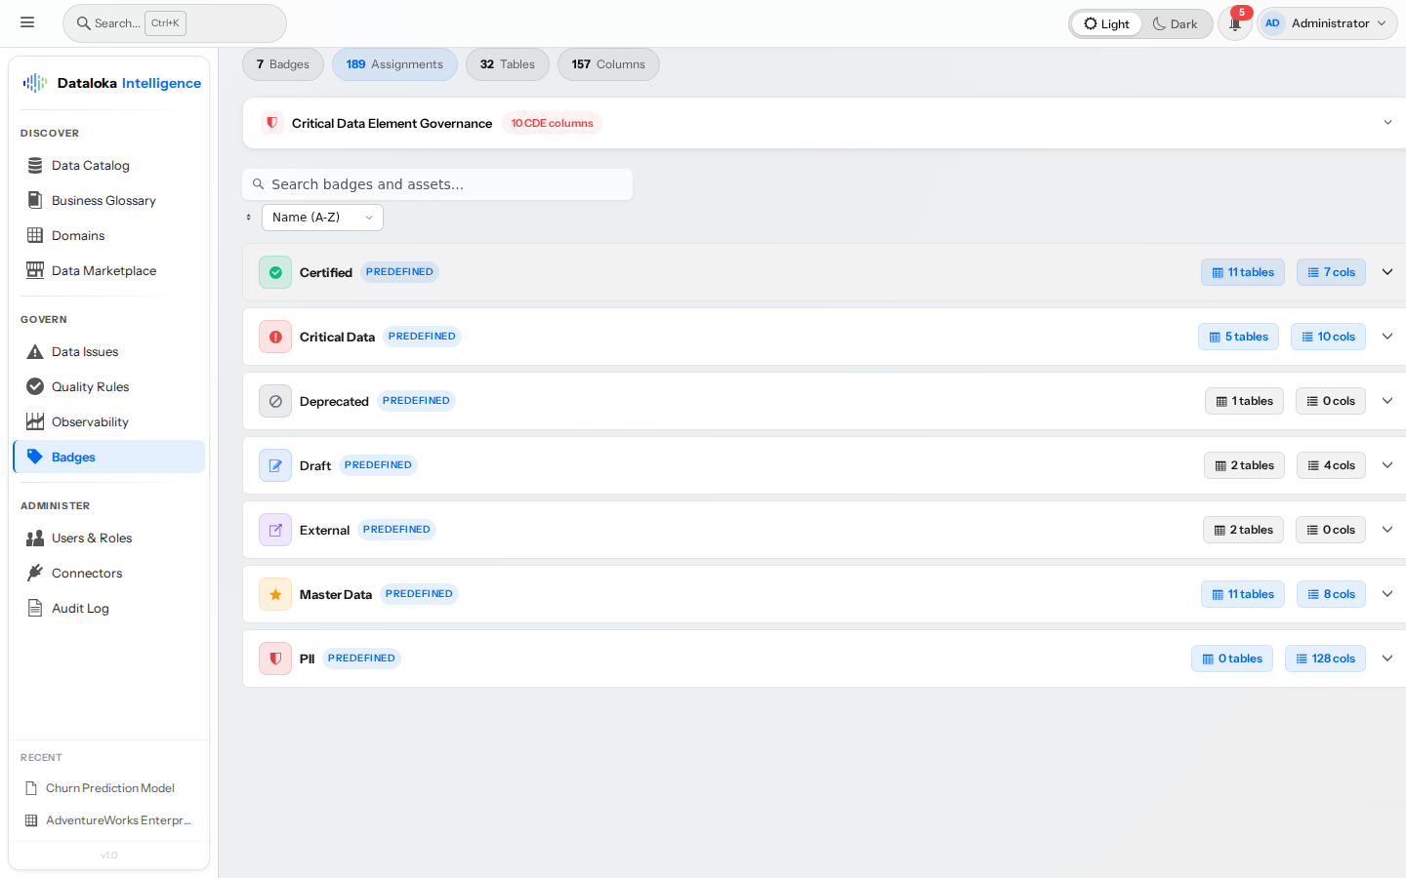Click the Deprecated badge icon
Image resolution: width=1406 pixels, height=878 pixels.
click(x=275, y=401)
